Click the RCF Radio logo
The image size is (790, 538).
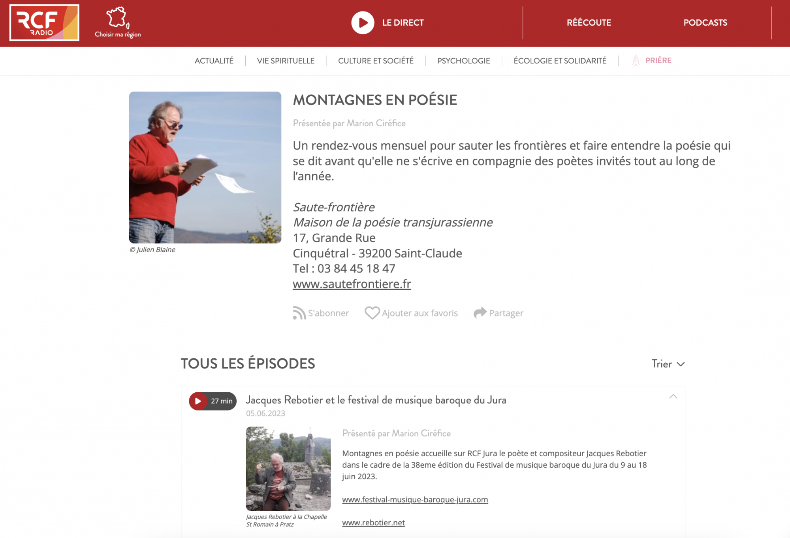click(44, 22)
